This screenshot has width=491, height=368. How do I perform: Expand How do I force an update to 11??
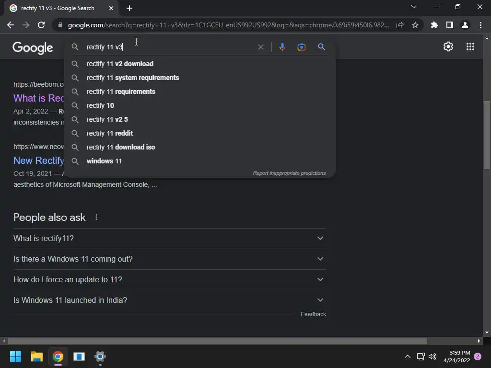(x=170, y=279)
